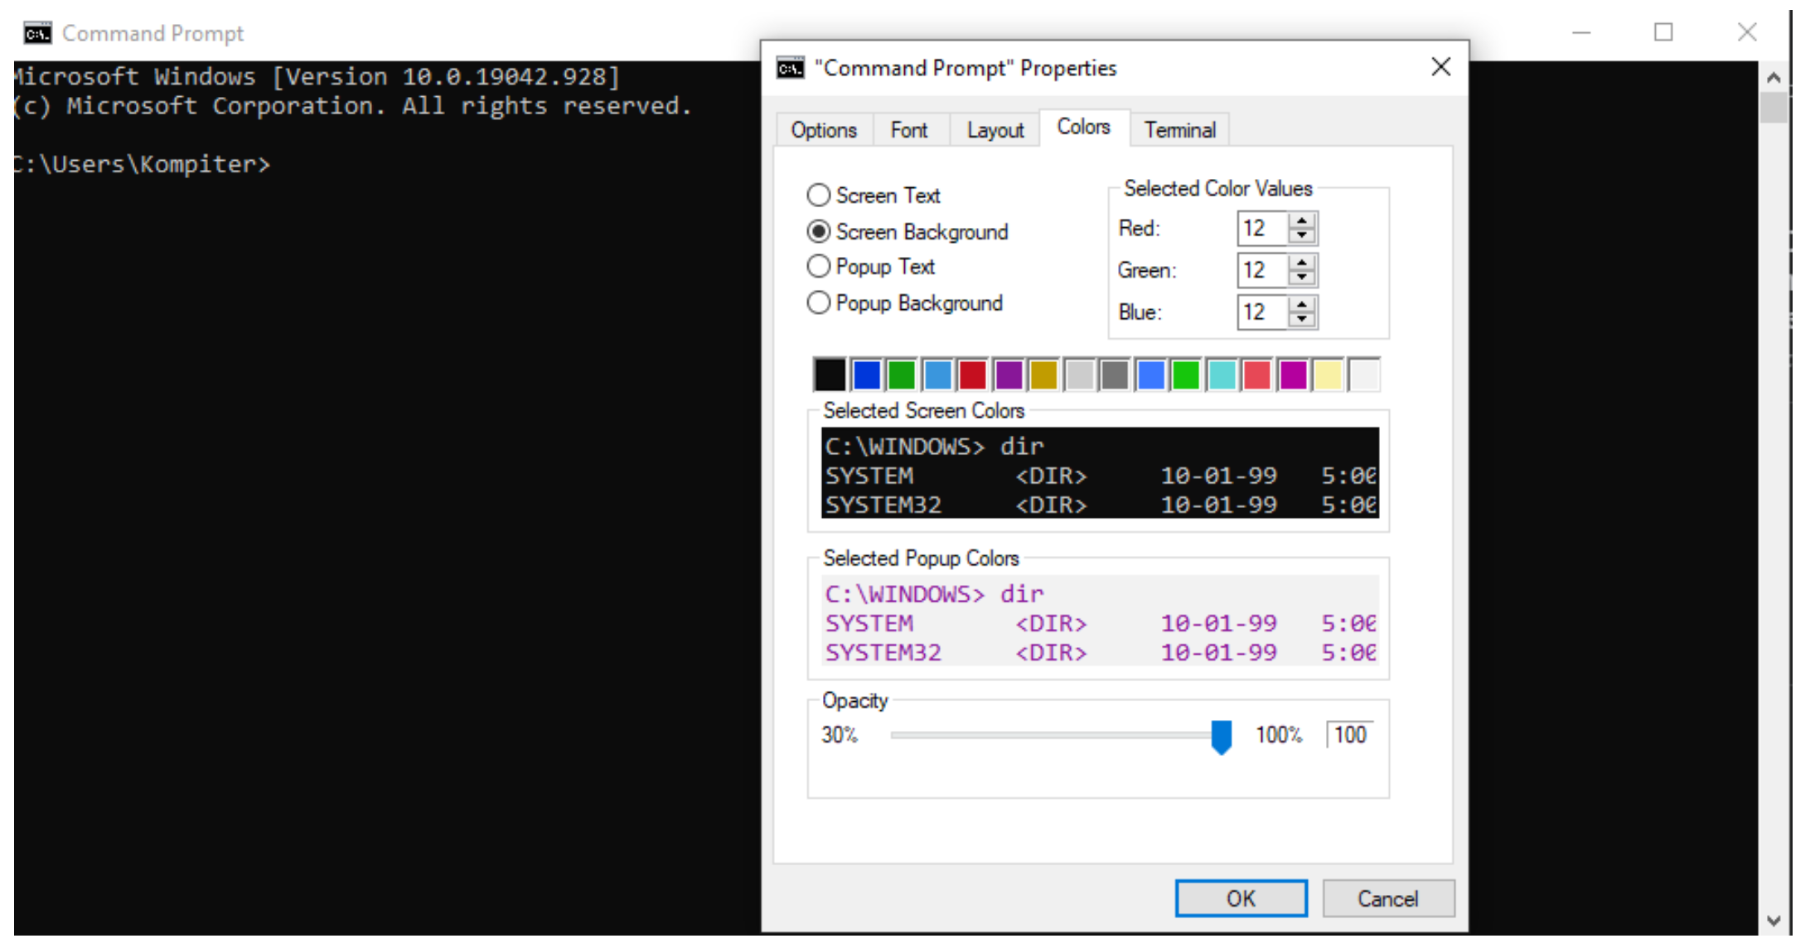Click the Green value input field

pos(1262,271)
